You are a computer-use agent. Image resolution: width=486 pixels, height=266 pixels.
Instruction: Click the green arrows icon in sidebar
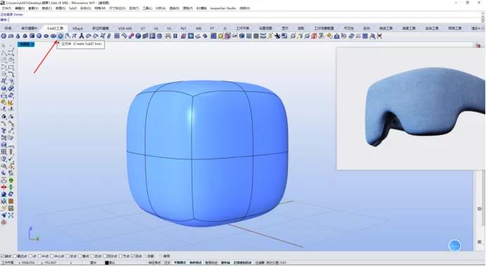pos(11,187)
